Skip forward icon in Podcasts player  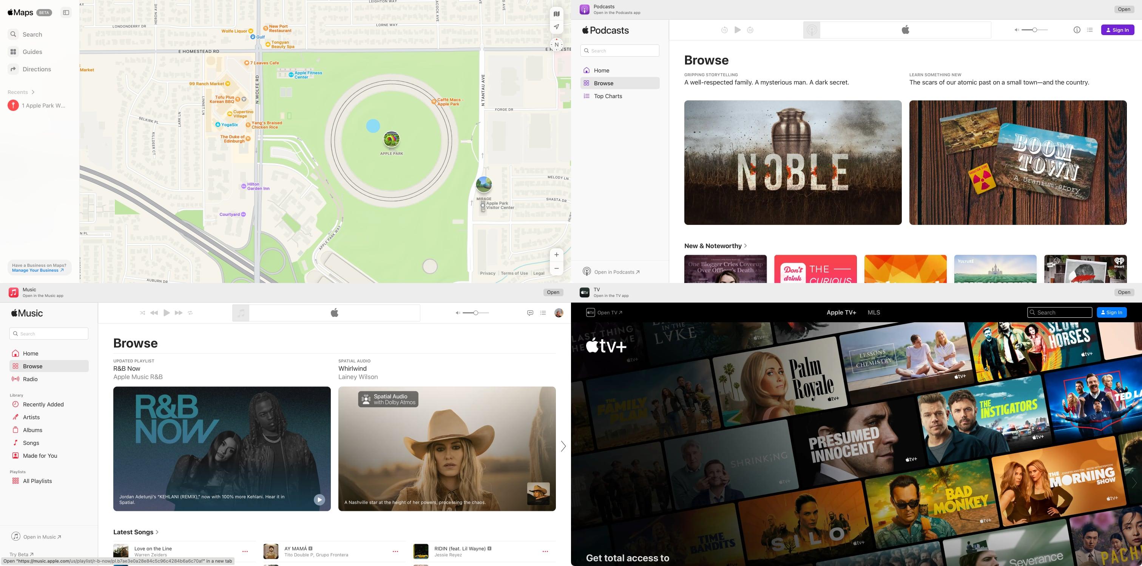[x=750, y=30]
